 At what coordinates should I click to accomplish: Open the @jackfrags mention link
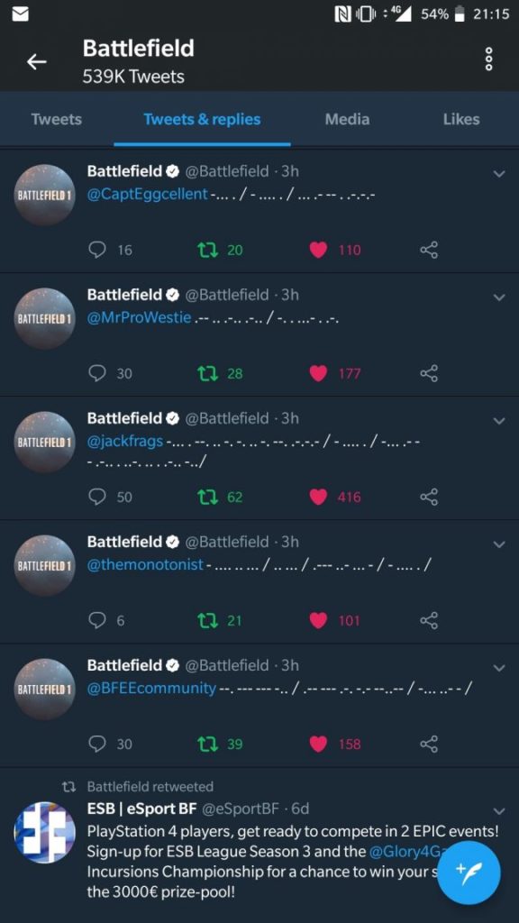coord(125,441)
